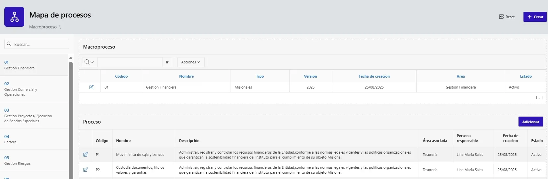Viewport: 548px width, 179px height.
Task: Click the Tipo column header
Action: pyautogui.click(x=260, y=76)
